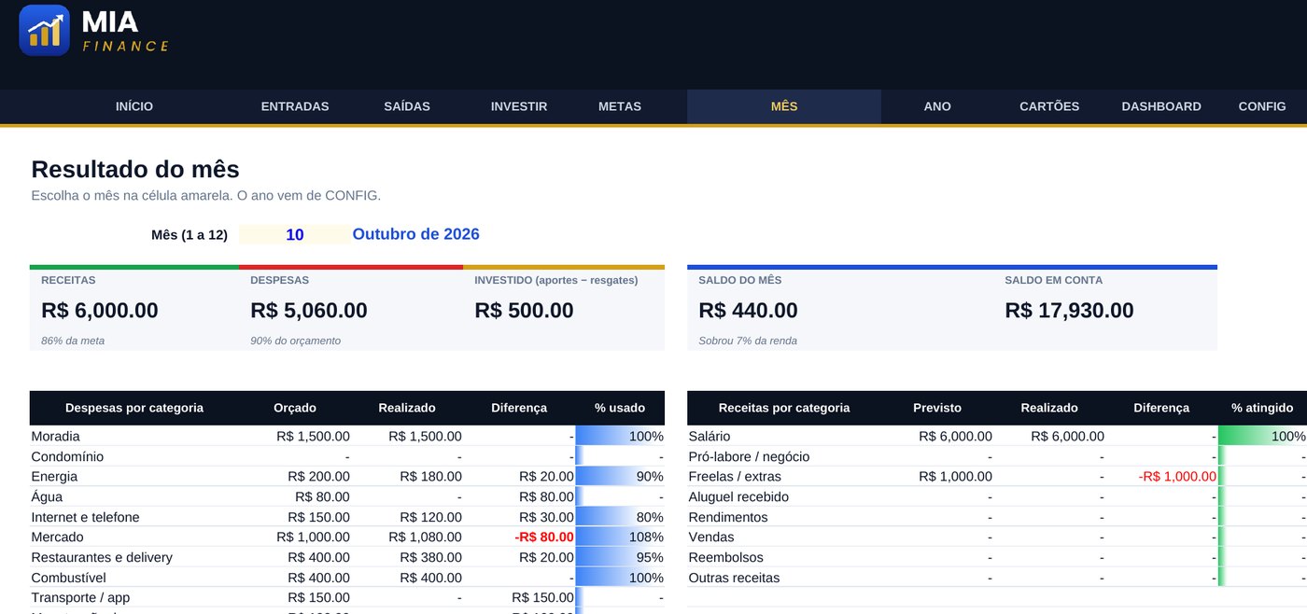Select the Outras receitas row label
Image resolution: width=1307 pixels, height=614 pixels.
coord(734,578)
